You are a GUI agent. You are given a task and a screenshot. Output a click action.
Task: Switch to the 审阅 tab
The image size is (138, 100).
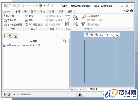point(52,12)
